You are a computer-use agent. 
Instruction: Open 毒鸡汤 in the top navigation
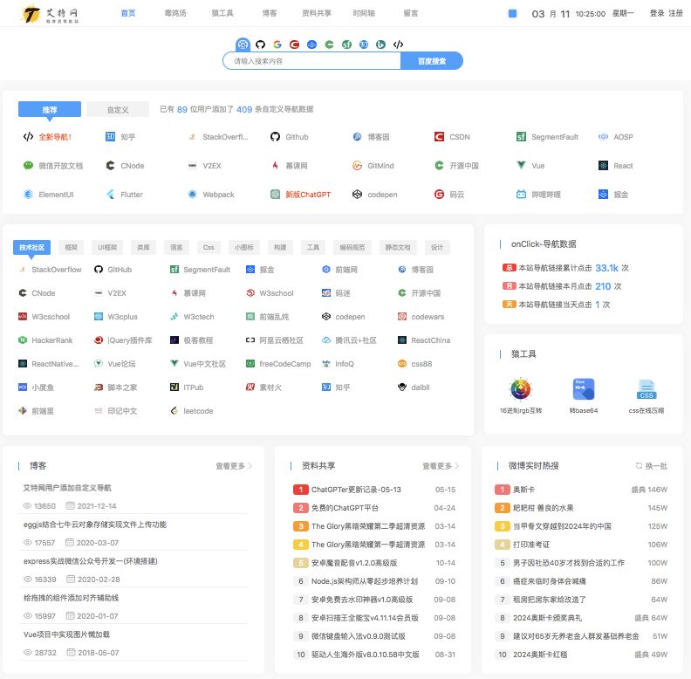[175, 13]
